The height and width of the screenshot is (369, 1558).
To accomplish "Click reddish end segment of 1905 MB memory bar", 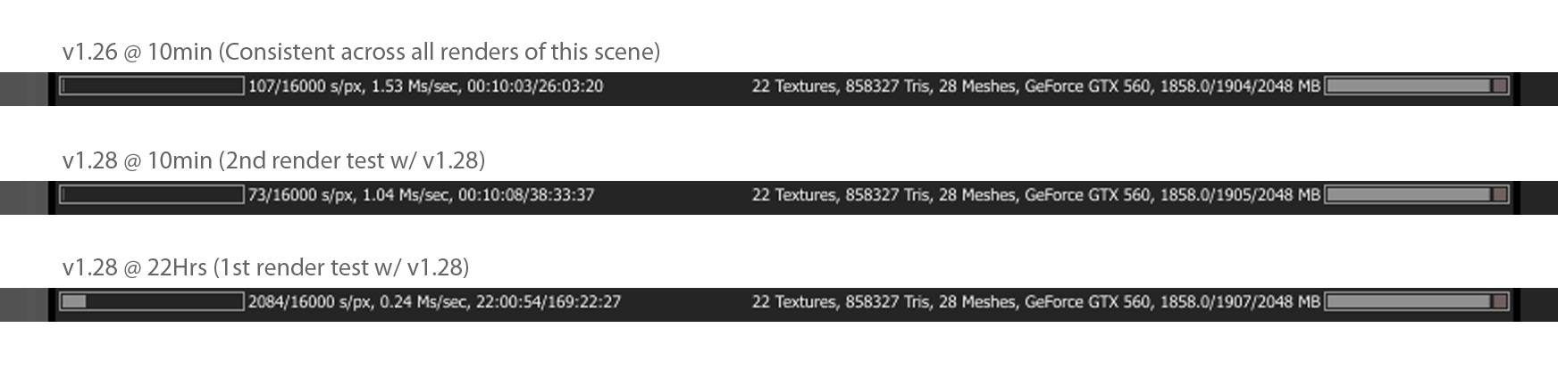I will [1499, 194].
